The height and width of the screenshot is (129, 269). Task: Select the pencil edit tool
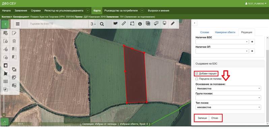[x=173, y=24]
